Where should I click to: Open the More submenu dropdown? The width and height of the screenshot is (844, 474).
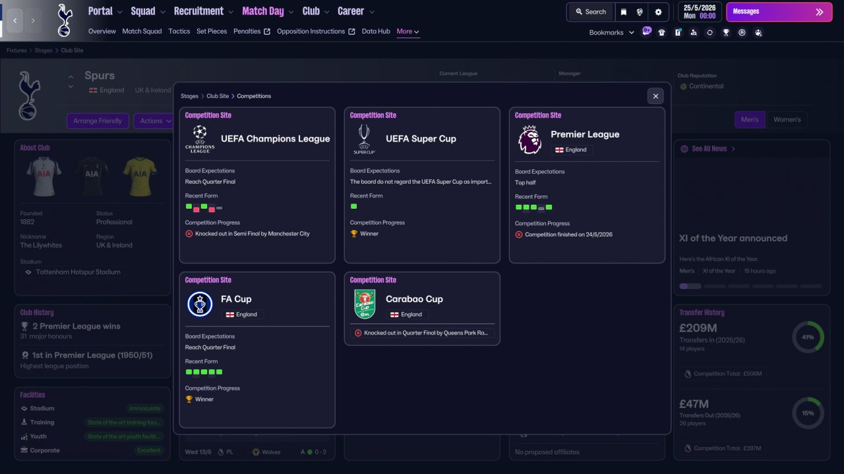(408, 32)
